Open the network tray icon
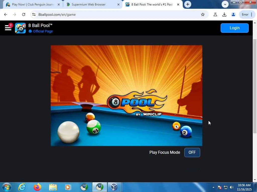 pyautogui.click(x=226, y=187)
